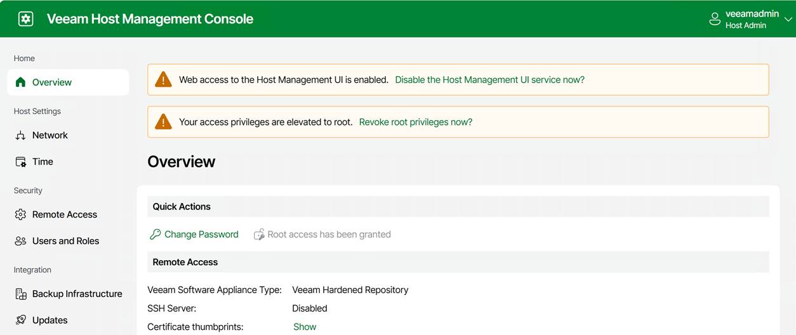Click the Remote Access gear icon
Image resolution: width=796 pixels, height=335 pixels.
click(x=20, y=214)
